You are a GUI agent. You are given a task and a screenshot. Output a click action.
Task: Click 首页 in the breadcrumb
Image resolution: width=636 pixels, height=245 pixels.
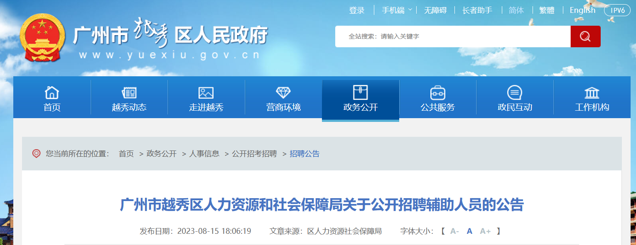tap(126, 154)
